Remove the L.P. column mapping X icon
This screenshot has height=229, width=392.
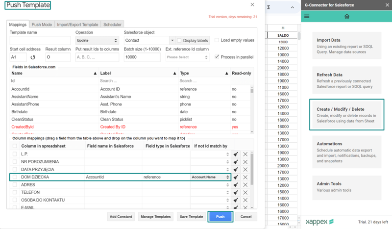(245, 154)
